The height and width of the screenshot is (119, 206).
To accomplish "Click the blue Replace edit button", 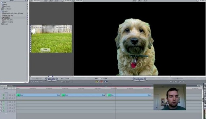I will pyautogui.click(x=106, y=82).
